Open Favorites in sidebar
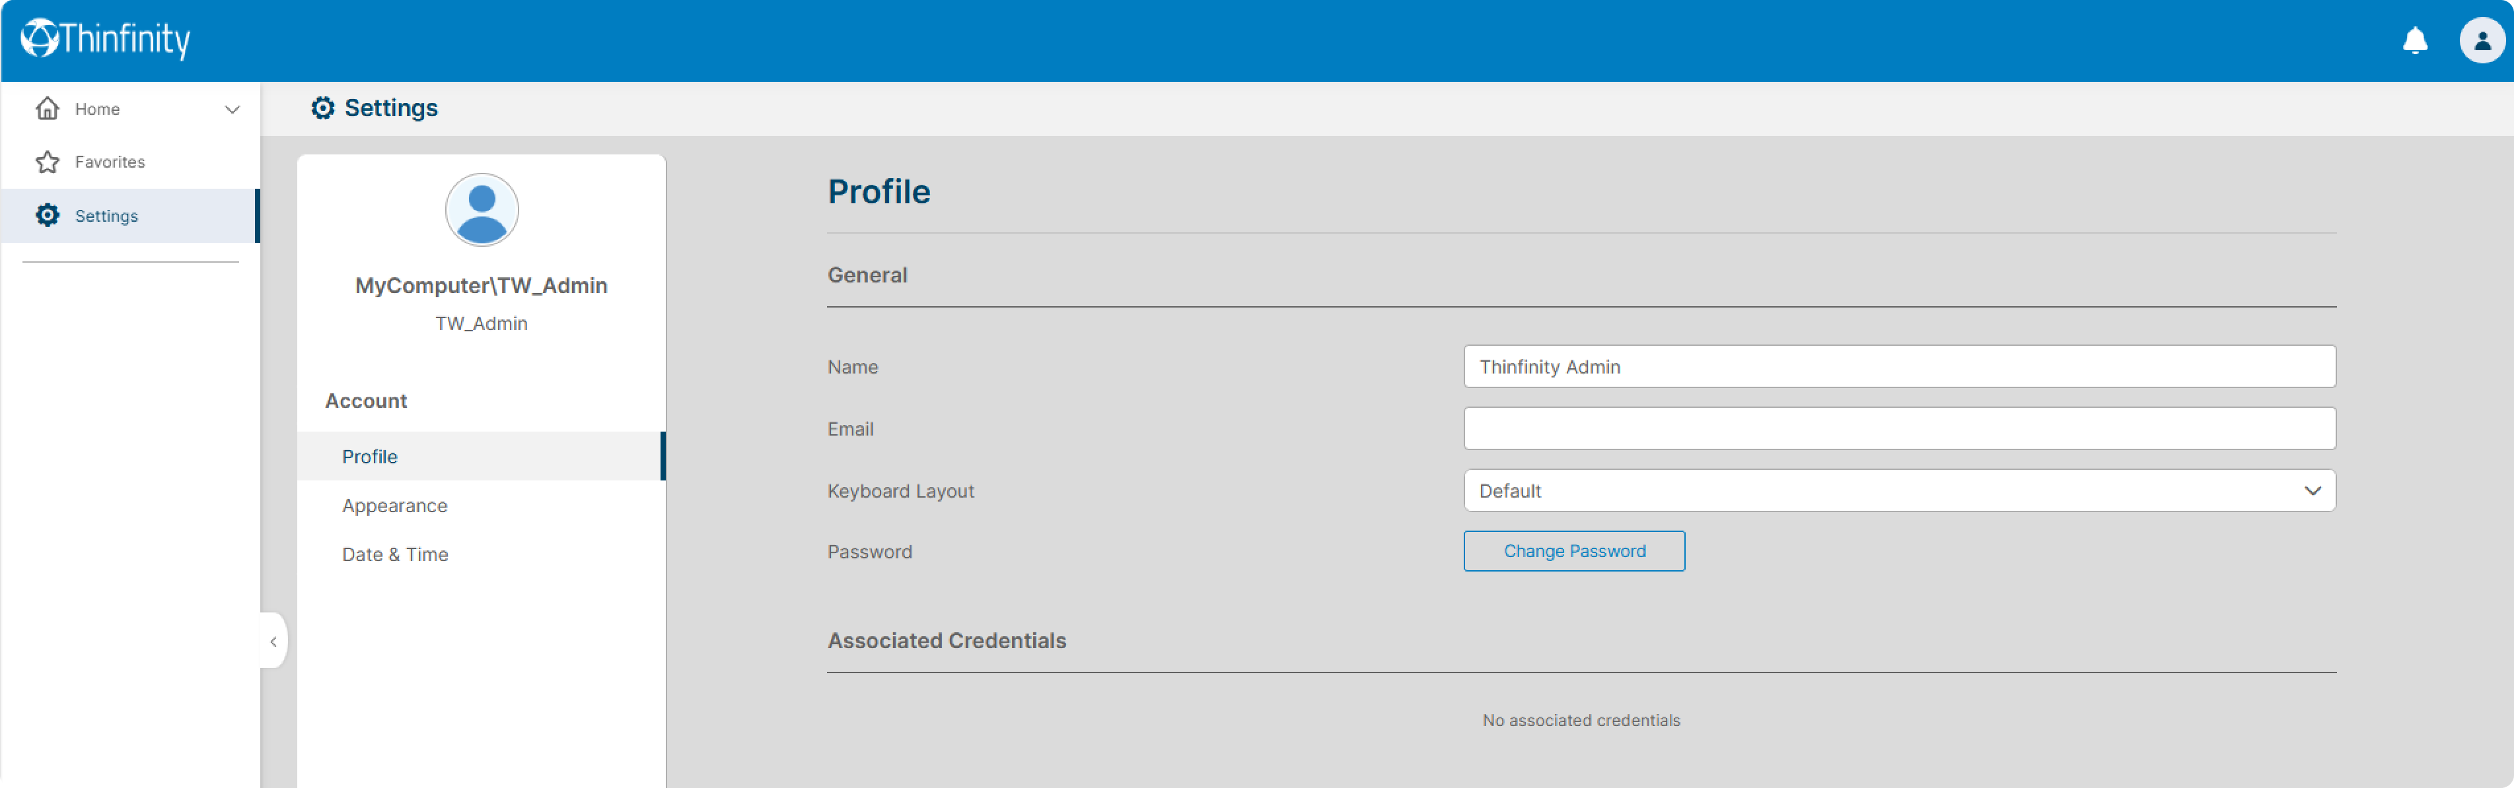The width and height of the screenshot is (2514, 788). click(131, 162)
